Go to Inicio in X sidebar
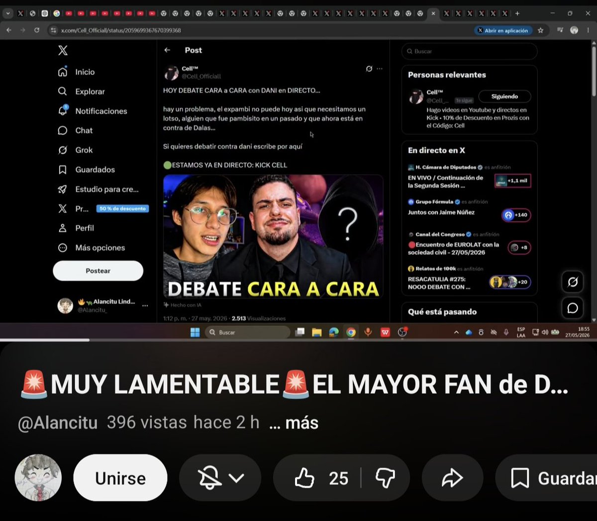Image resolution: width=597 pixels, height=521 pixels. coord(76,72)
